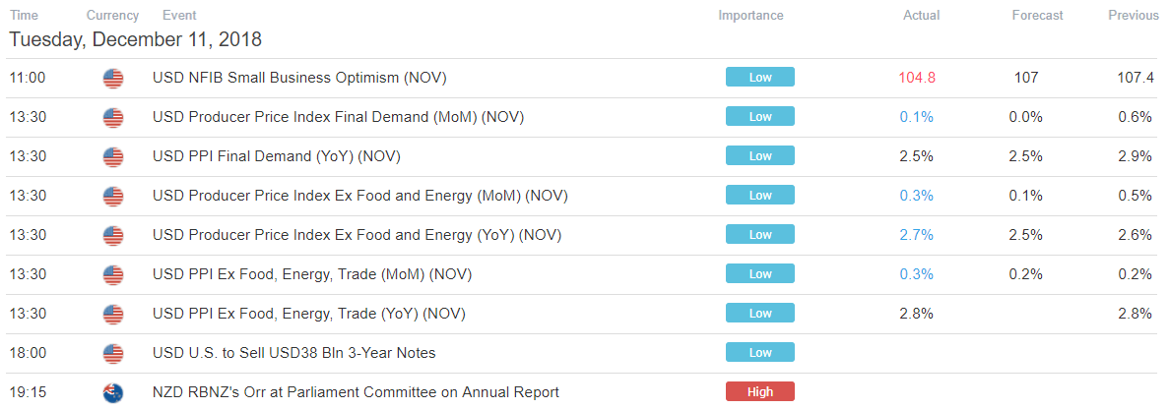
Task: Click the Forecast column header
Action: pyautogui.click(x=1037, y=15)
